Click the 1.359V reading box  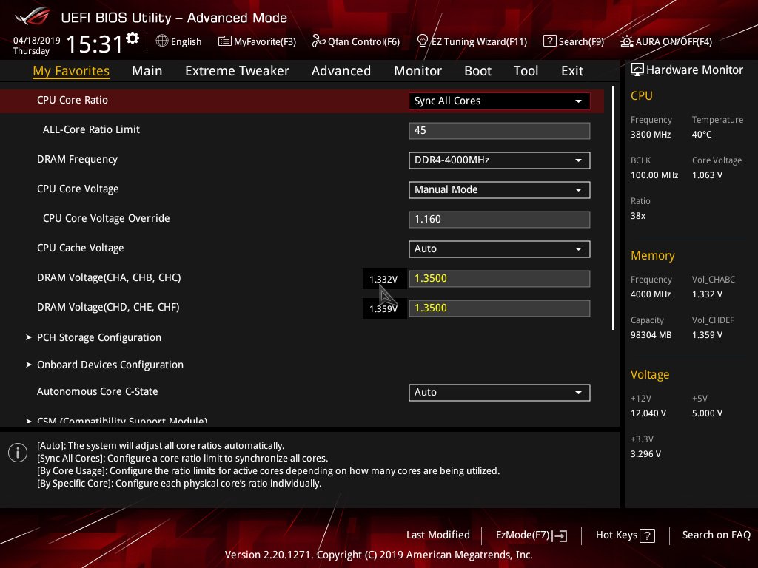(384, 308)
